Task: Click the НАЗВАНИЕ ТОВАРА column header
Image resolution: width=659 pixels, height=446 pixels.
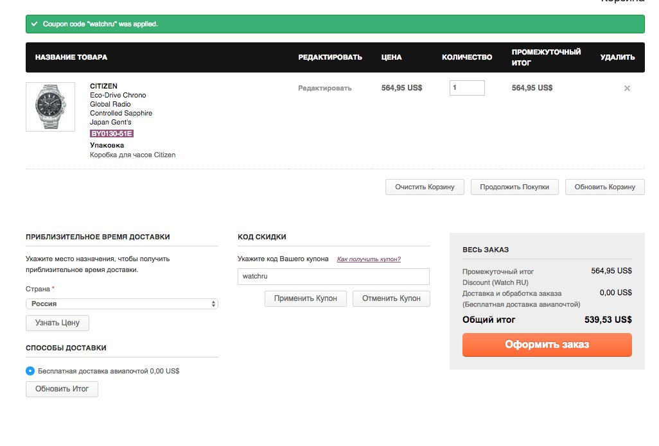Action: pyautogui.click(x=71, y=57)
